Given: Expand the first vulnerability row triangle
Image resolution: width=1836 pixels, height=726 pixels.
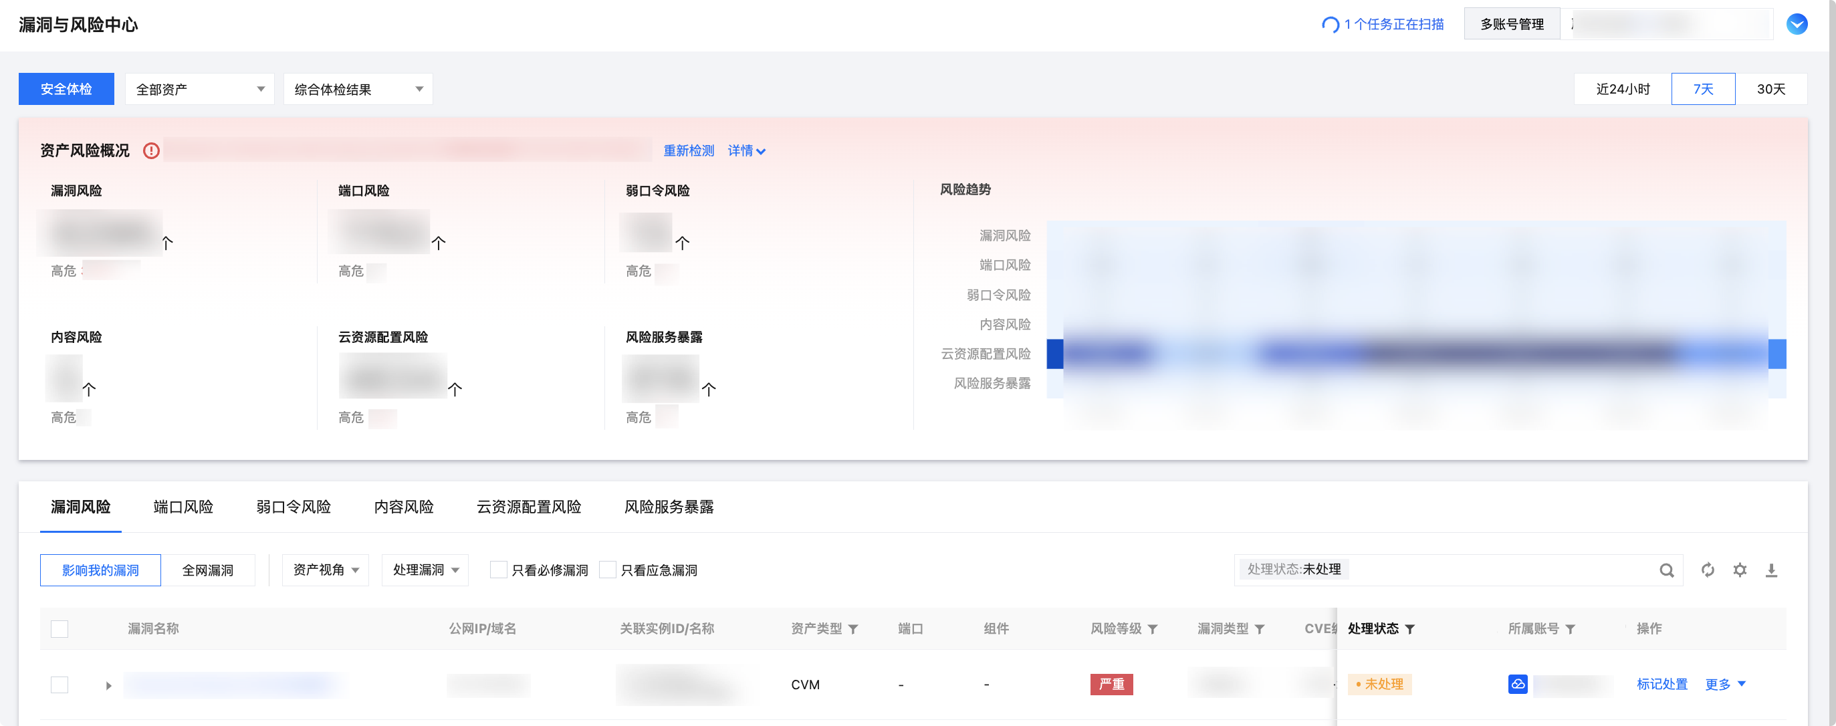Looking at the screenshot, I should pos(108,685).
